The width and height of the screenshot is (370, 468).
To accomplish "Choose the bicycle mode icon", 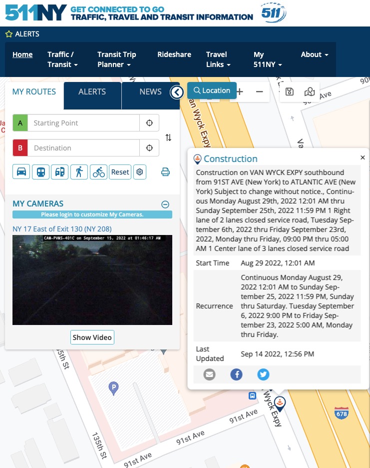I will 99,172.
